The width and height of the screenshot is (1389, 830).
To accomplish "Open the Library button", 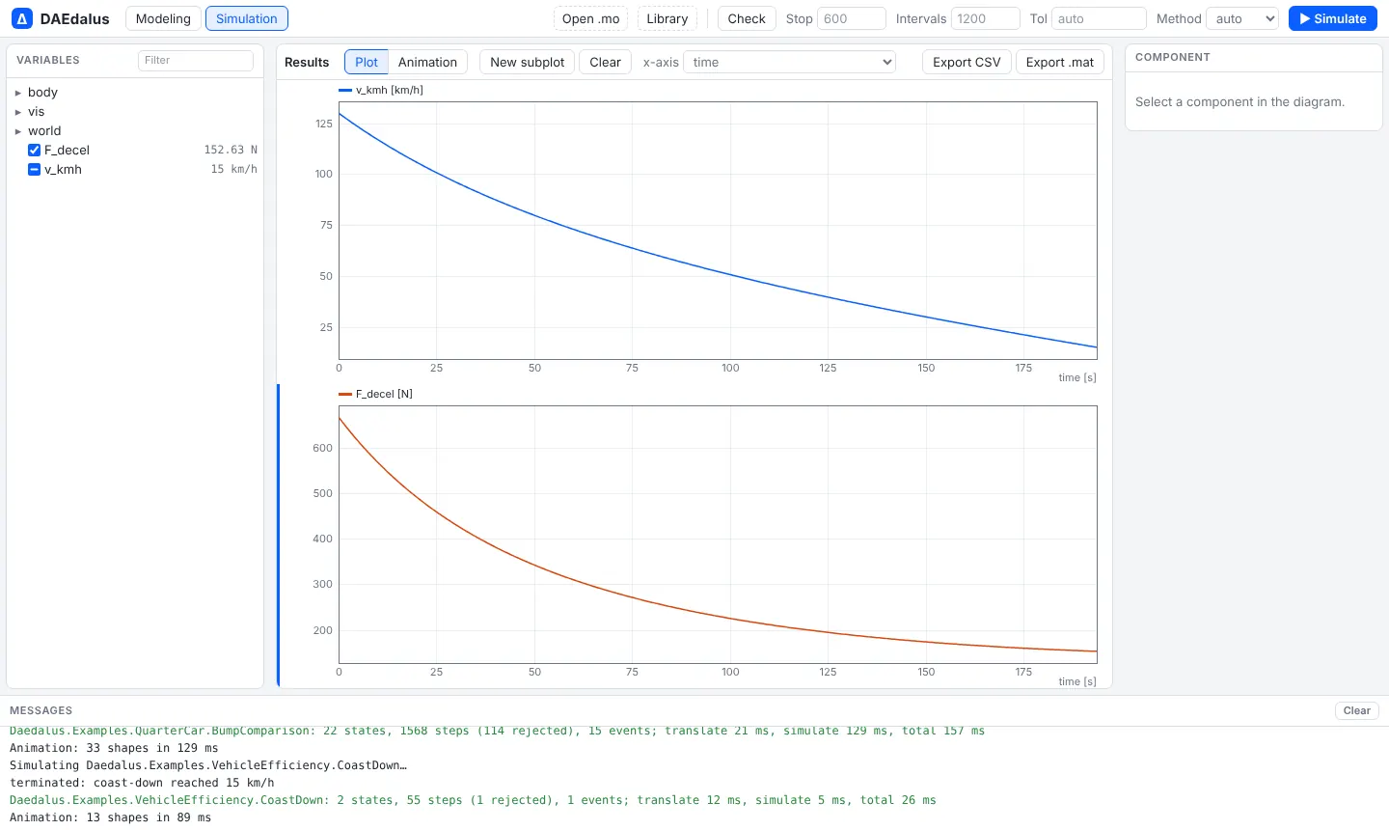I will point(667,18).
